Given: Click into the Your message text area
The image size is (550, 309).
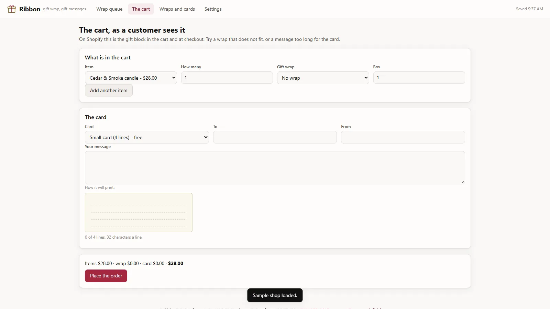Looking at the screenshot, I should coord(275,168).
